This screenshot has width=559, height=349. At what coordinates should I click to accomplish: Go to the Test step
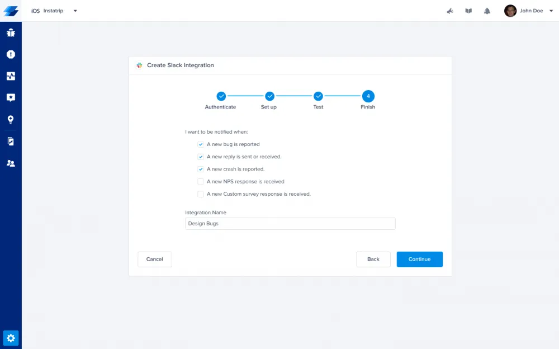point(318,96)
